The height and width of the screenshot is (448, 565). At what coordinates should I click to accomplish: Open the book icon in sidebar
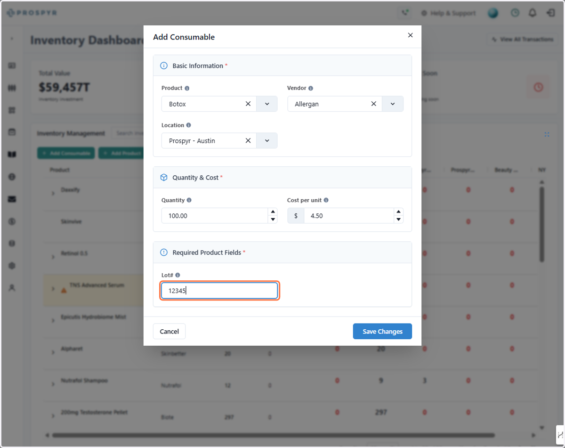[12, 155]
